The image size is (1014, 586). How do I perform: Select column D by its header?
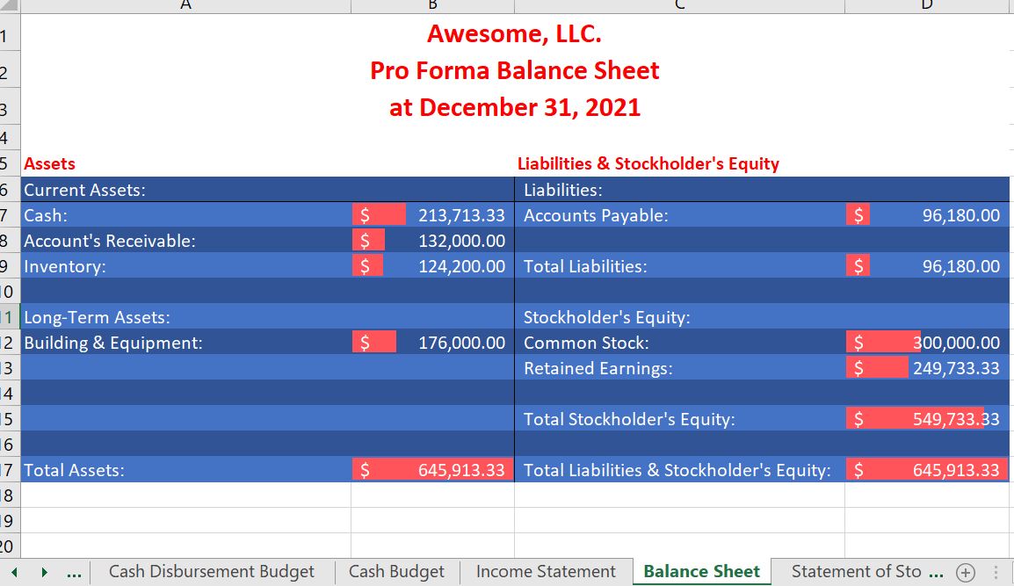(x=925, y=5)
